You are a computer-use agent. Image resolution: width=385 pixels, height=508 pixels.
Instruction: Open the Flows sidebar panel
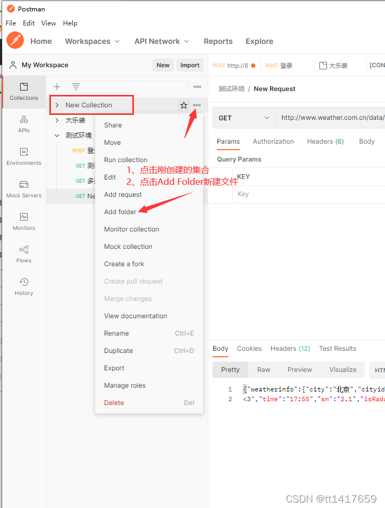24,254
